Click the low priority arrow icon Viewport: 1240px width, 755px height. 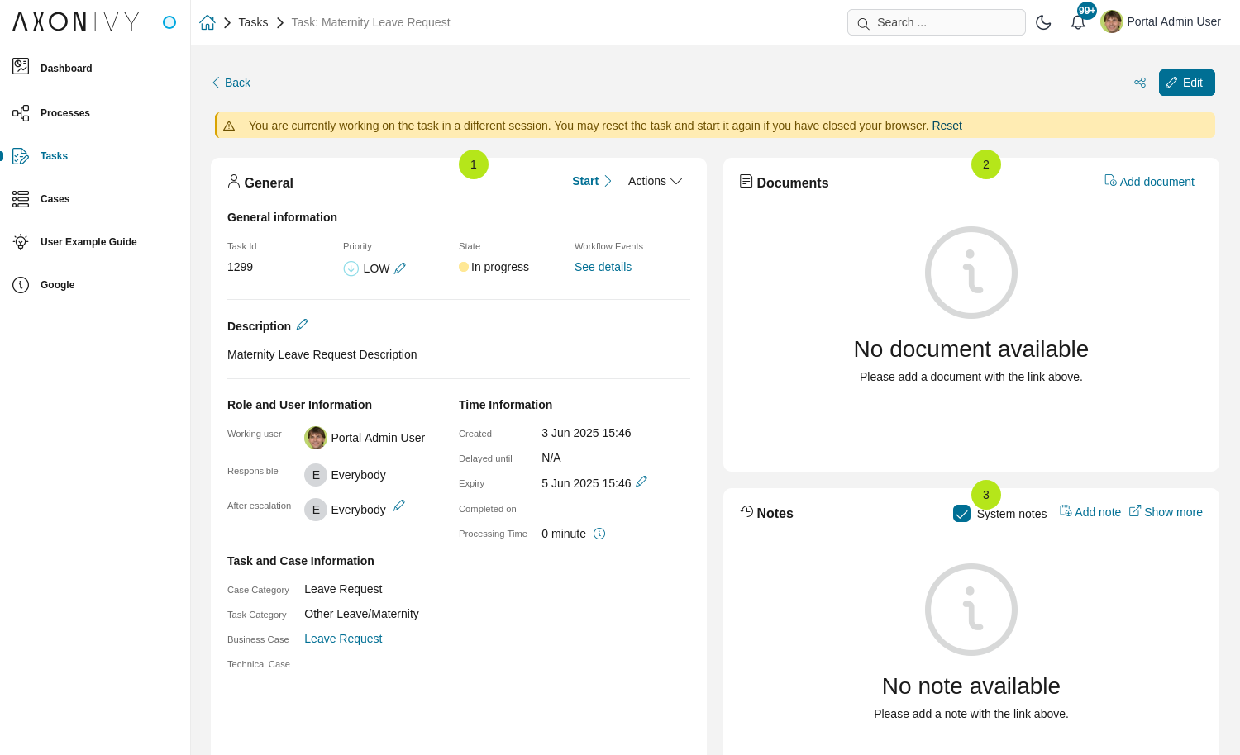pos(351,268)
